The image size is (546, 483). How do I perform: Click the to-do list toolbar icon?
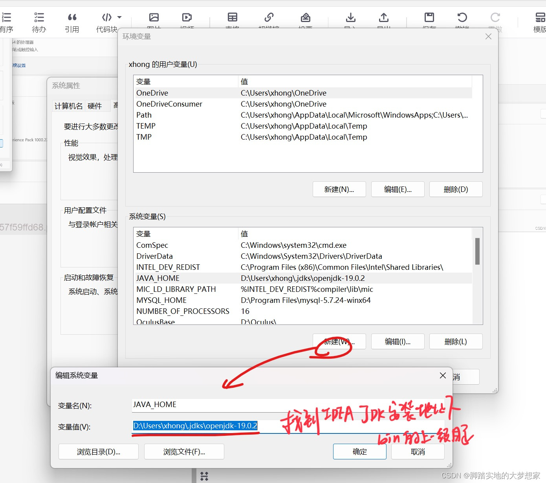39,17
